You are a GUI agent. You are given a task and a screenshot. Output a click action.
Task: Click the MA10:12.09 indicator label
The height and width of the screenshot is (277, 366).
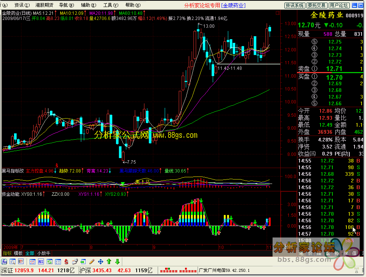click(x=71, y=13)
